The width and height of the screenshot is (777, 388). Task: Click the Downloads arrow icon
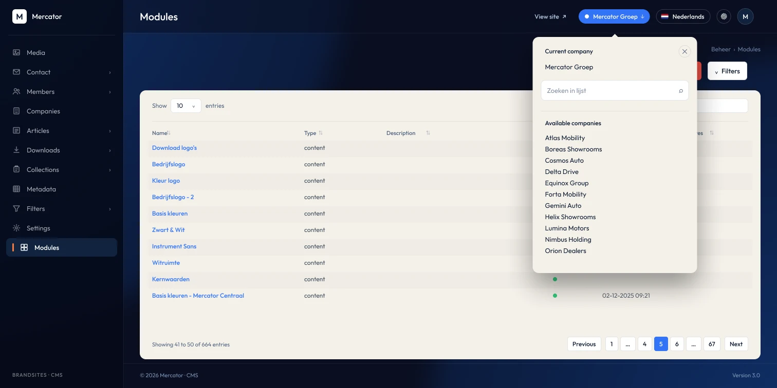pos(16,150)
